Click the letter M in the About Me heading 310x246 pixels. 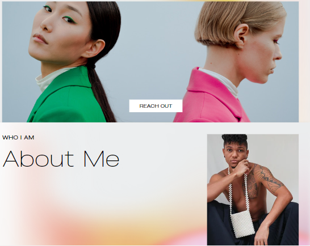[x=94, y=159]
